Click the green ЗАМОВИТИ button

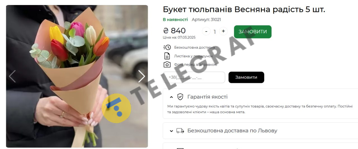(253, 32)
